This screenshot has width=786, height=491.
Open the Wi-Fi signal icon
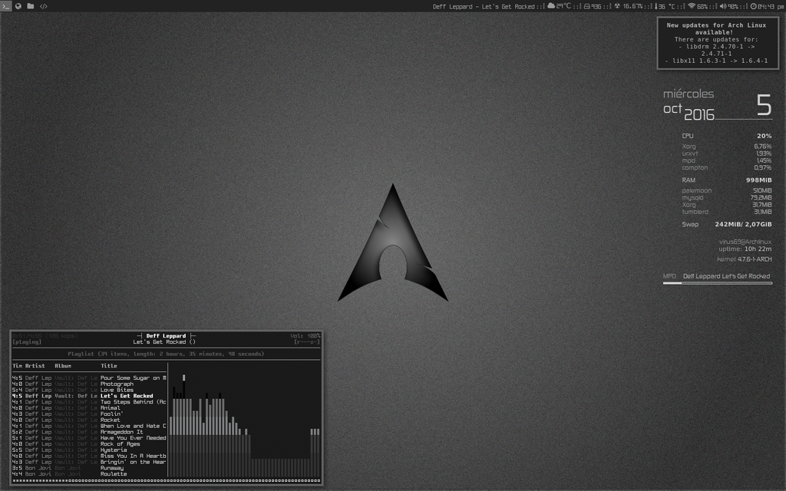[x=692, y=6]
